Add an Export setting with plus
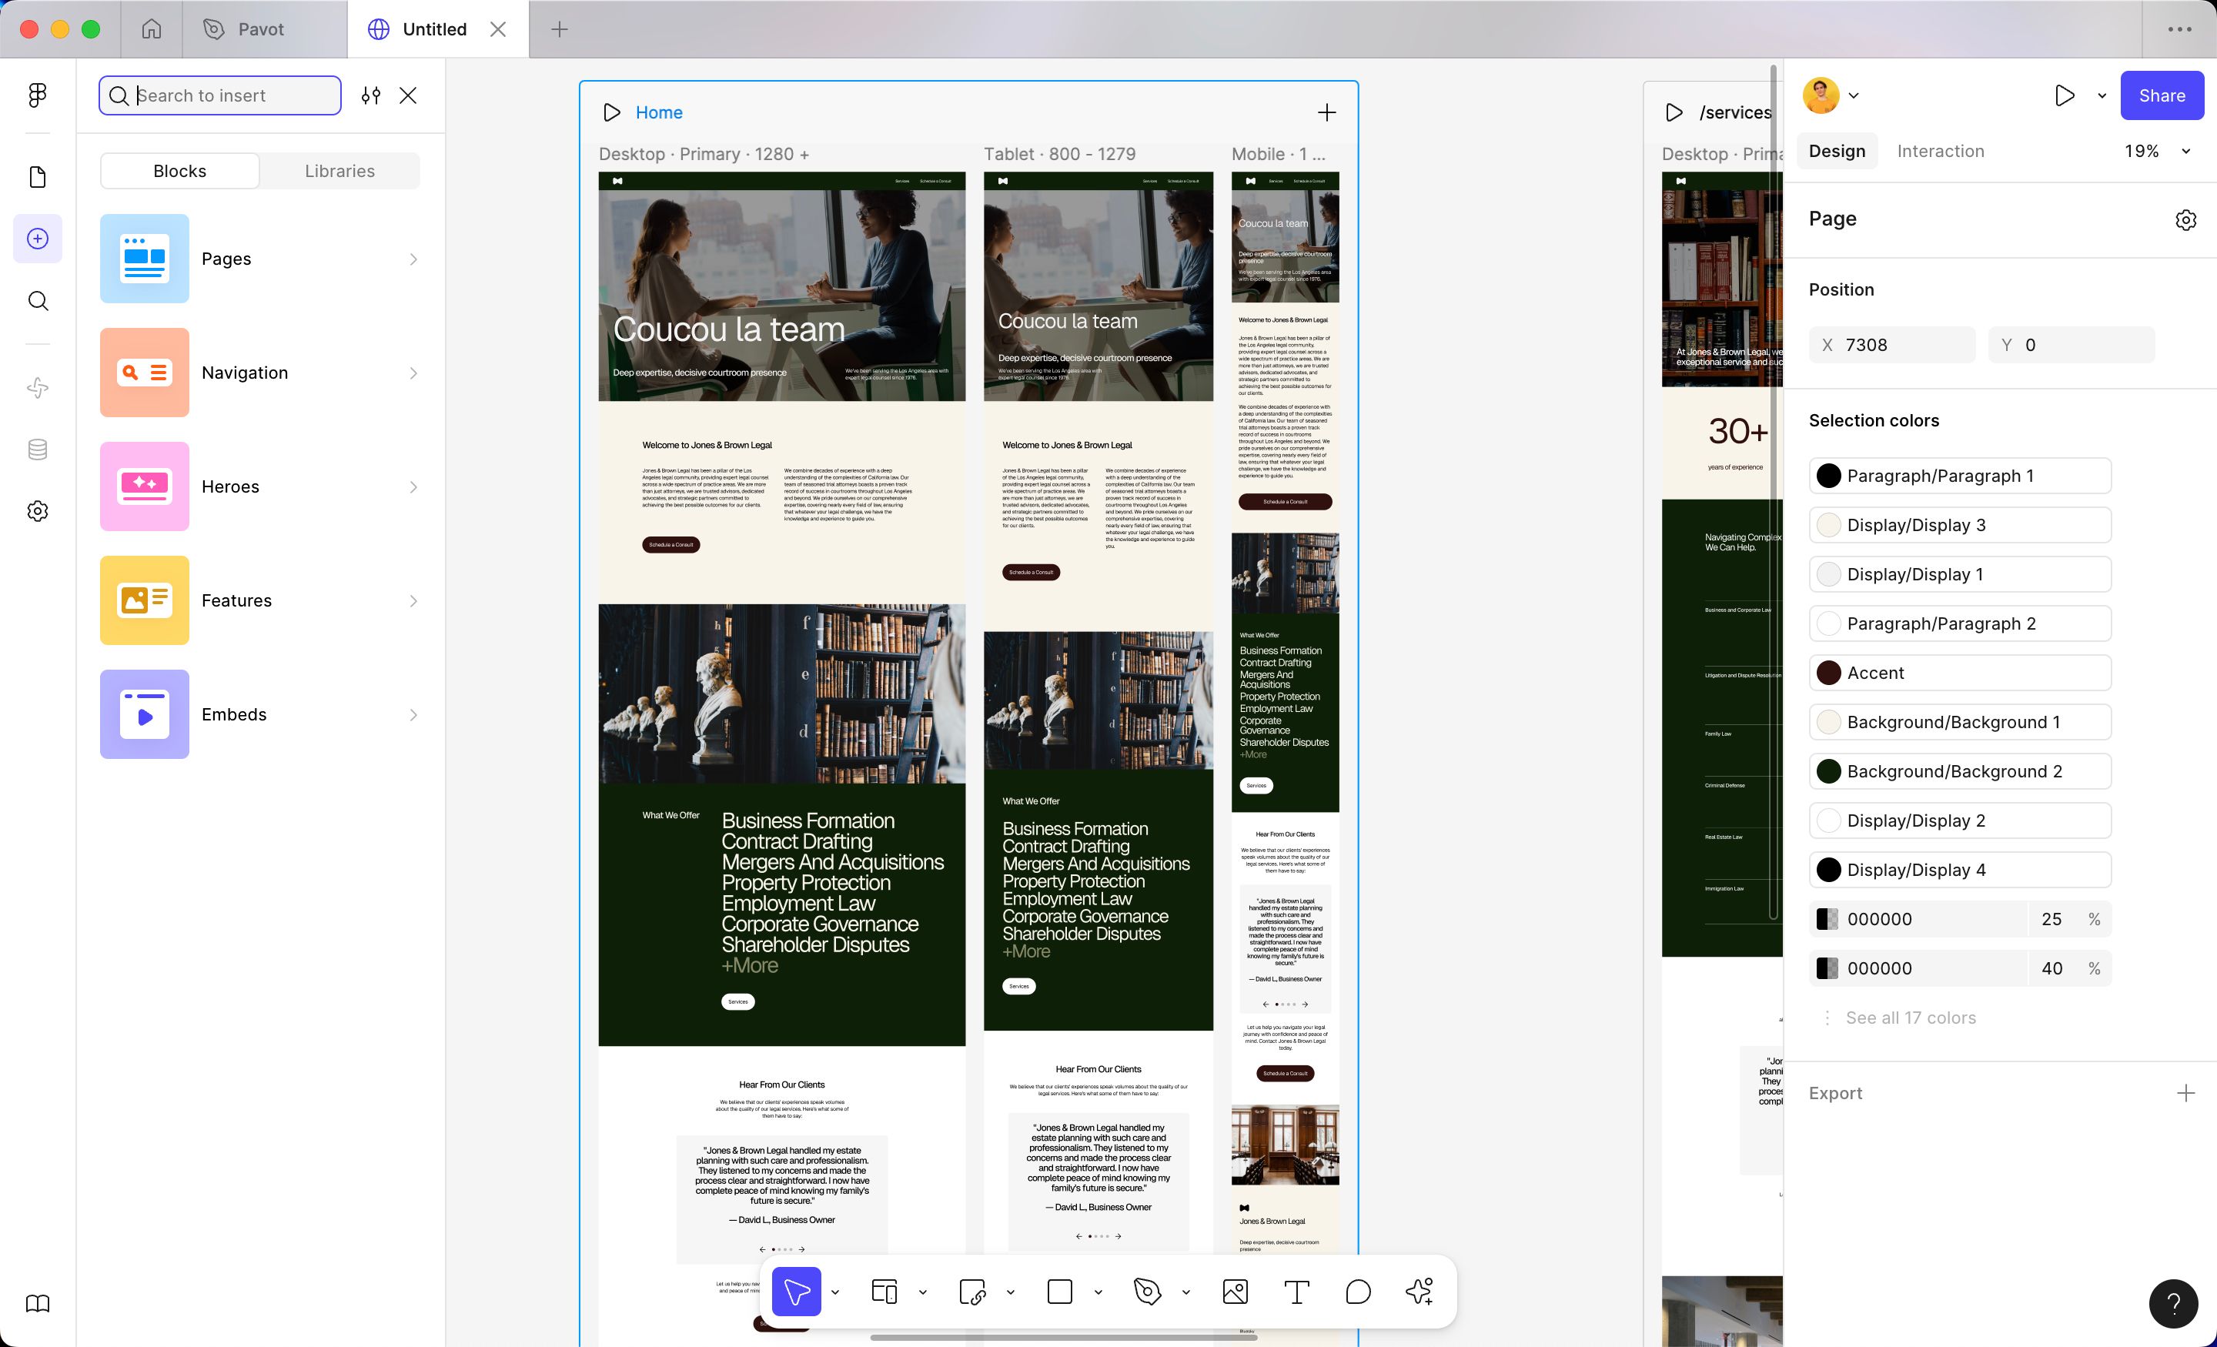2217x1347 pixels. tap(2185, 1093)
